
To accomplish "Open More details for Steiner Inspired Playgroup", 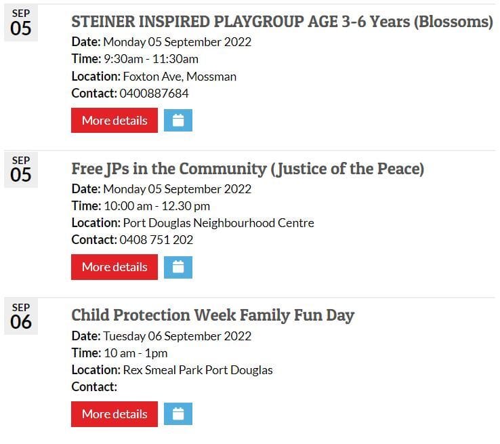I will pyautogui.click(x=114, y=121).
